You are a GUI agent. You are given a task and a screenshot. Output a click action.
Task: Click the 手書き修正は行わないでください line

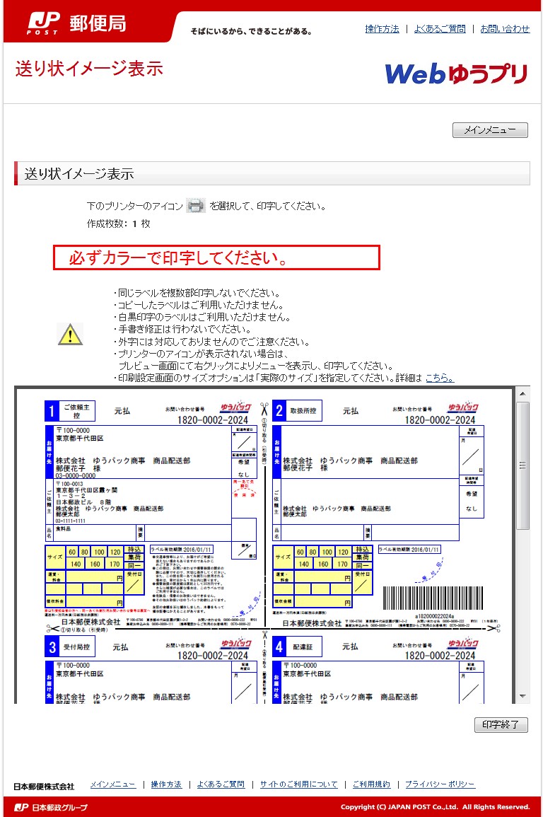coord(182,329)
